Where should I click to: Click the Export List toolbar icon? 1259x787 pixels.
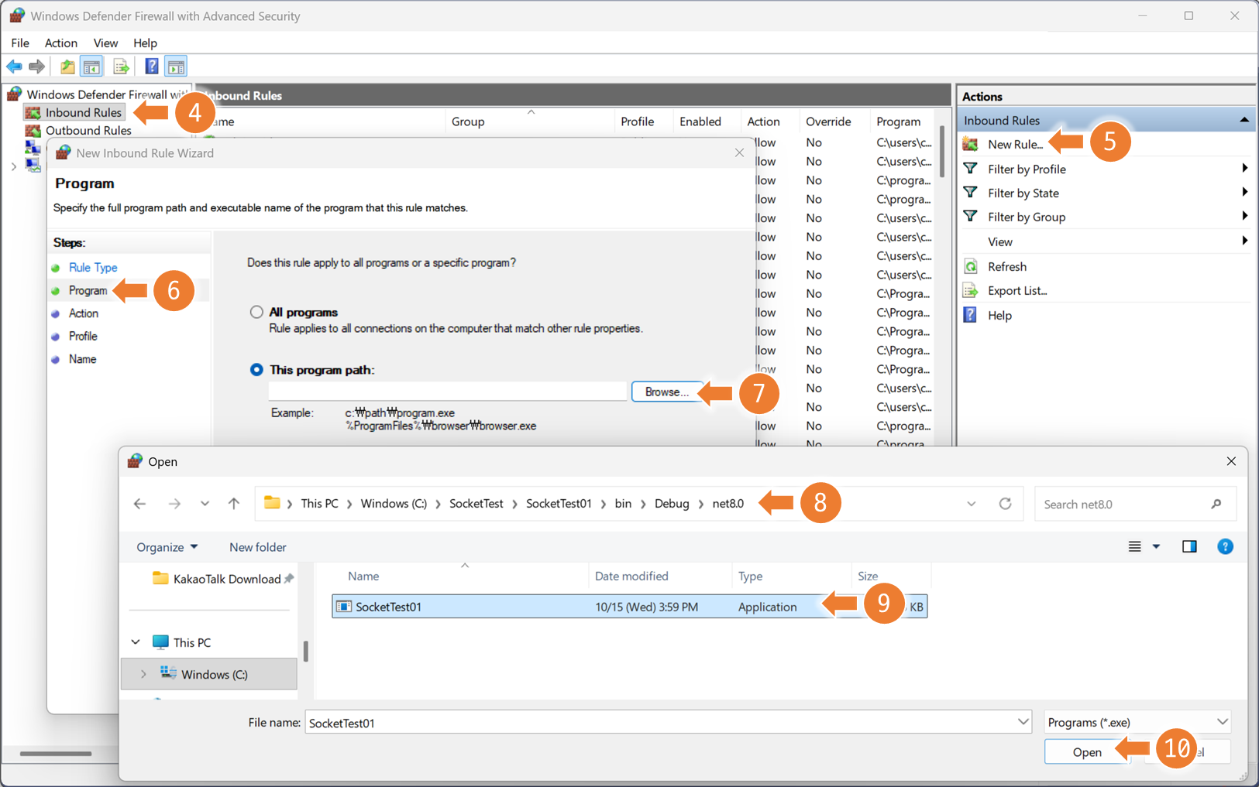(121, 67)
